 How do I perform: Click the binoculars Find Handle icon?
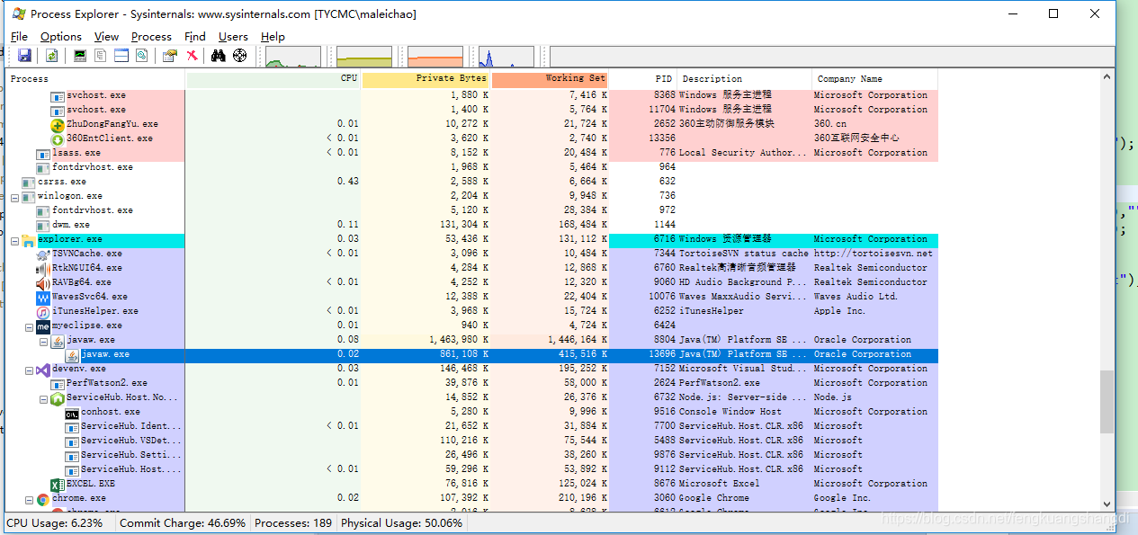(x=218, y=56)
